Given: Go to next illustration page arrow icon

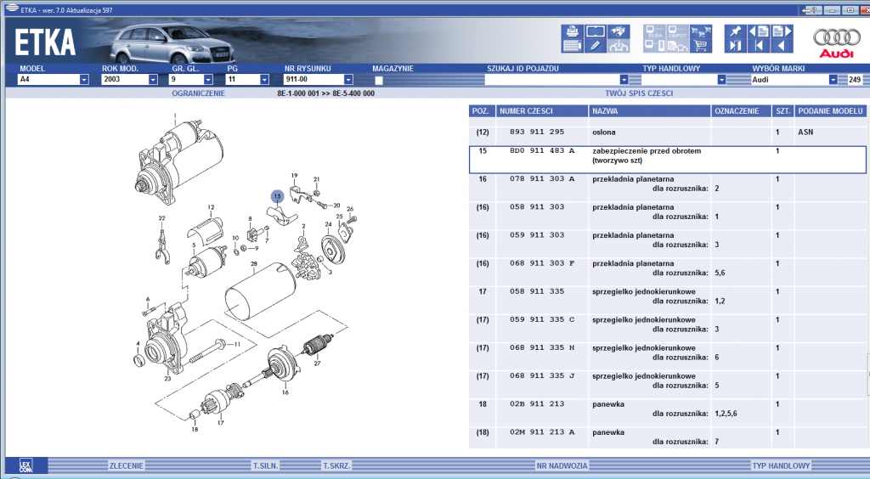Looking at the screenshot, I should [x=782, y=31].
